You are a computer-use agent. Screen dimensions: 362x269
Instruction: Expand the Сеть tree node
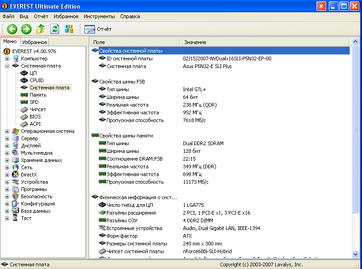point(7,167)
